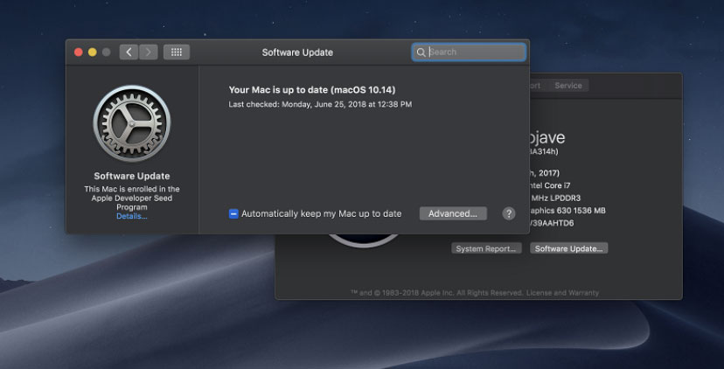Viewport: 724px width, 369px height.
Task: Click the Software Update gear icon
Action: 132,123
